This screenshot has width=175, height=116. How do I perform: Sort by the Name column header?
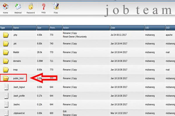[x=16, y=28]
